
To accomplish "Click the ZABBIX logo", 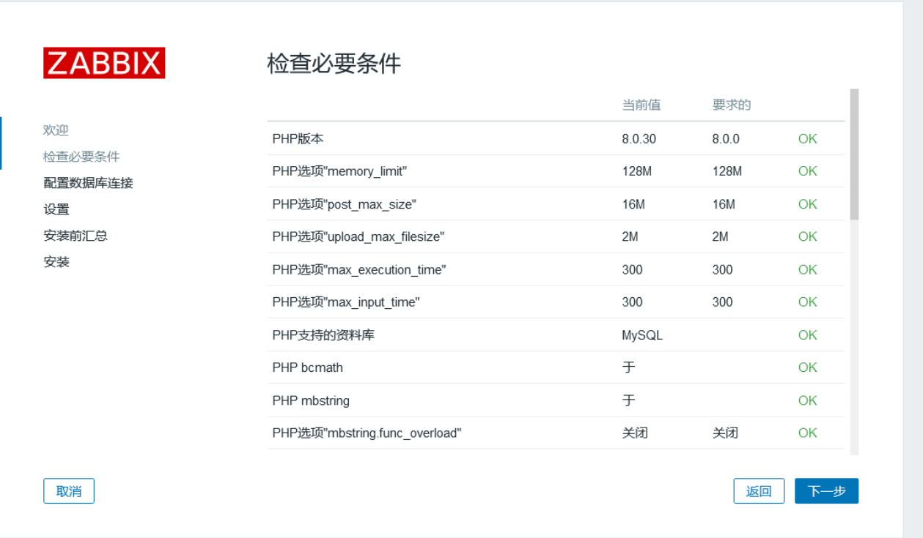I will point(104,63).
